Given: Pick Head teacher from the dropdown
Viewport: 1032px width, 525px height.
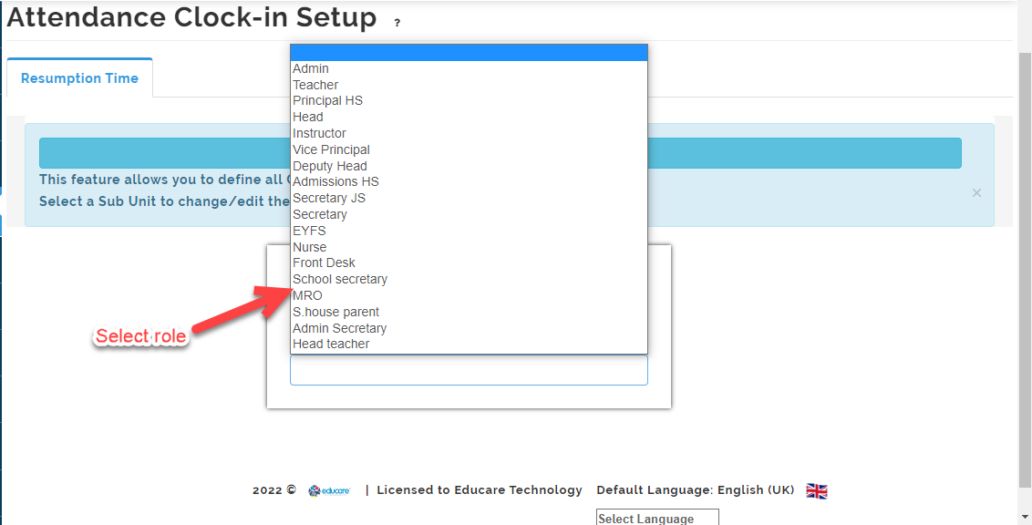Looking at the screenshot, I should (x=469, y=345).
